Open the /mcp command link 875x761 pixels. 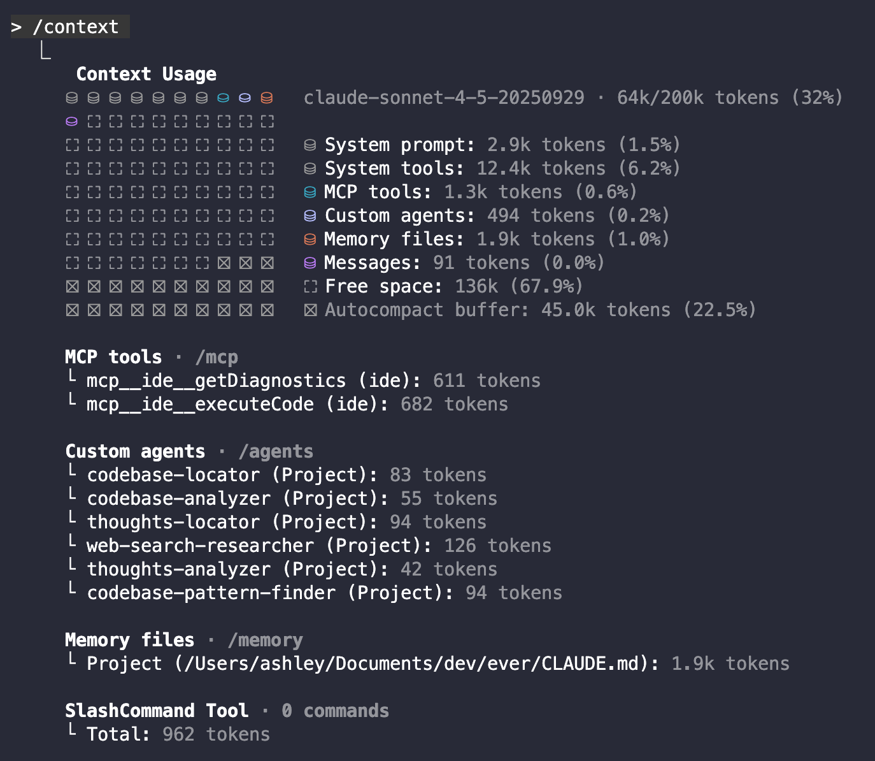click(217, 357)
